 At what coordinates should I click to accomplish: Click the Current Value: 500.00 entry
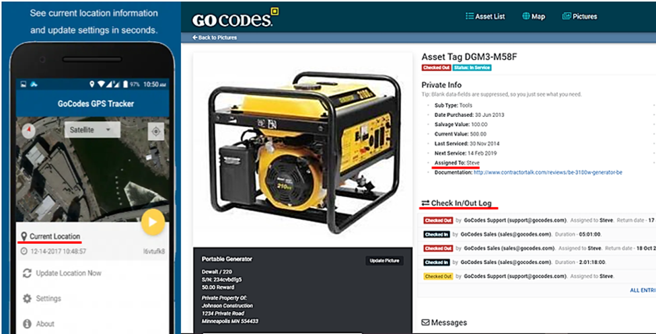pyautogui.click(x=460, y=134)
